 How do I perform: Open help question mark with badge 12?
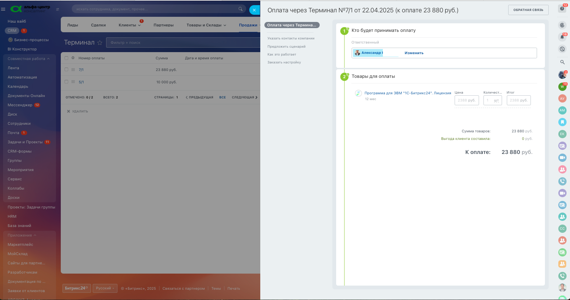(x=562, y=9)
